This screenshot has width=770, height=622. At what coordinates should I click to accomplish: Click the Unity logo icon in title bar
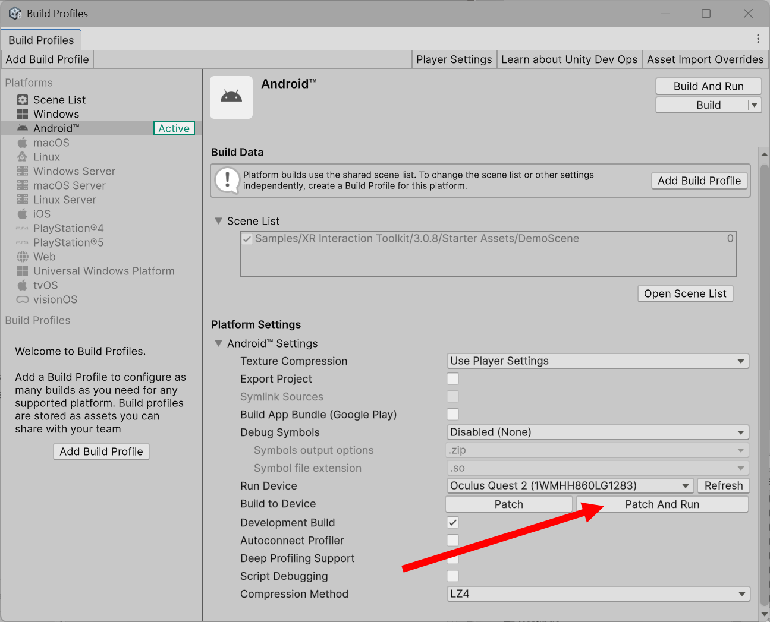coord(15,13)
